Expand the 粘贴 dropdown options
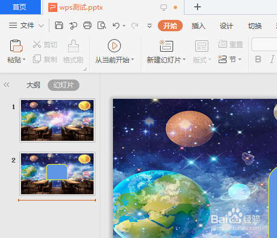Screen dimensions: 277x238 click(24, 60)
